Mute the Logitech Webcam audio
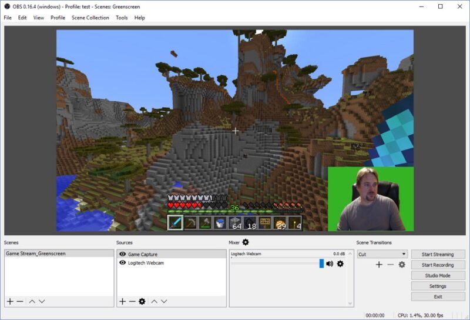 coord(330,264)
